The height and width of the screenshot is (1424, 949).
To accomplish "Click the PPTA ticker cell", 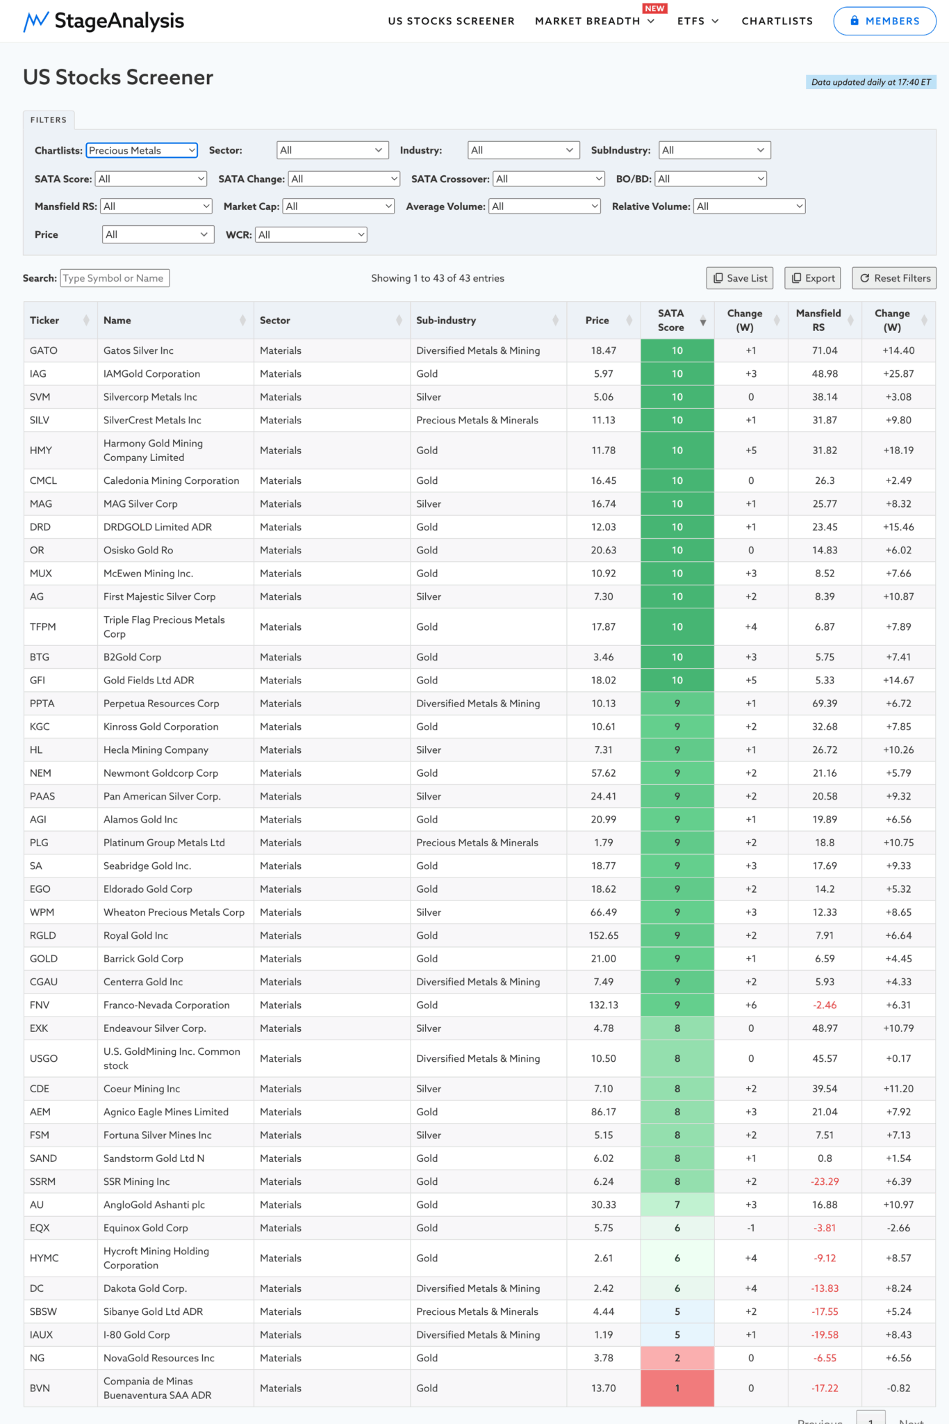I will [60, 704].
